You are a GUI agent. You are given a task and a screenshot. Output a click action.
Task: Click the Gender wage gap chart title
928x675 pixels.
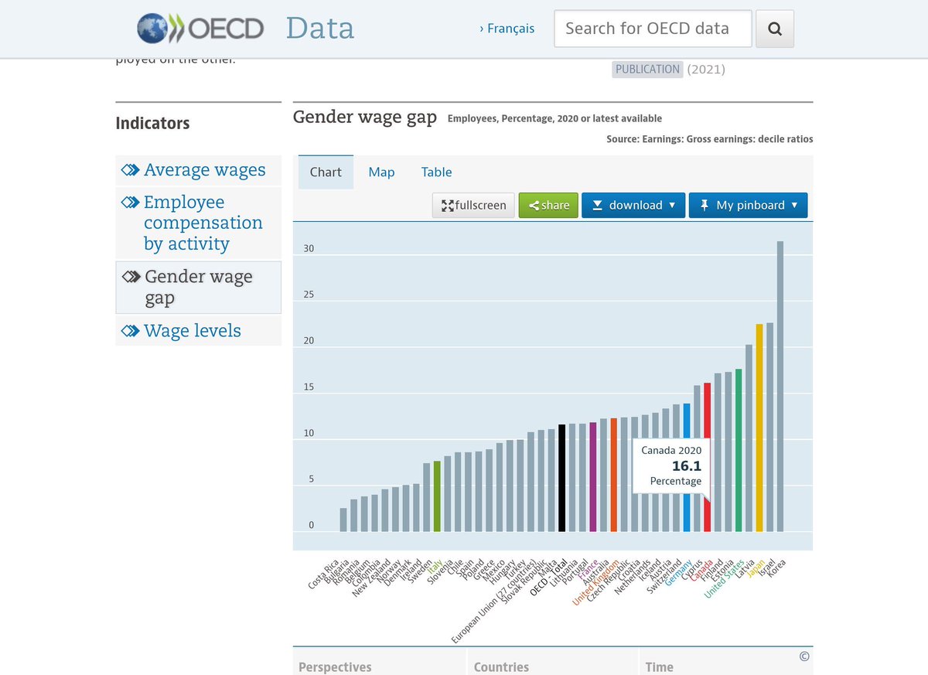coord(365,118)
